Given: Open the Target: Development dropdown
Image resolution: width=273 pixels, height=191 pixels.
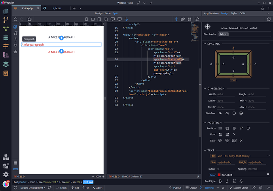Looking at the screenshot, I should coord(32,188).
